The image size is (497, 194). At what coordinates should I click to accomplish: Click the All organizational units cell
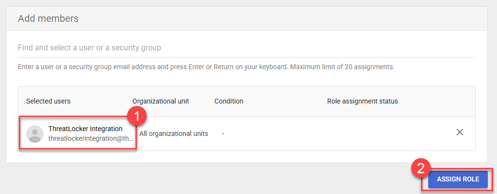[174, 134]
